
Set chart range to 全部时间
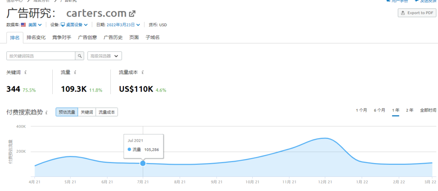[428, 110]
